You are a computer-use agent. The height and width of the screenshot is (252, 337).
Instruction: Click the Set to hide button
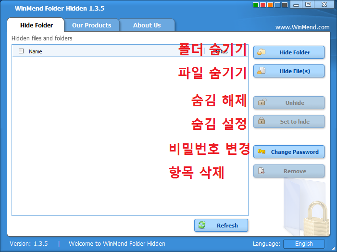288,122
